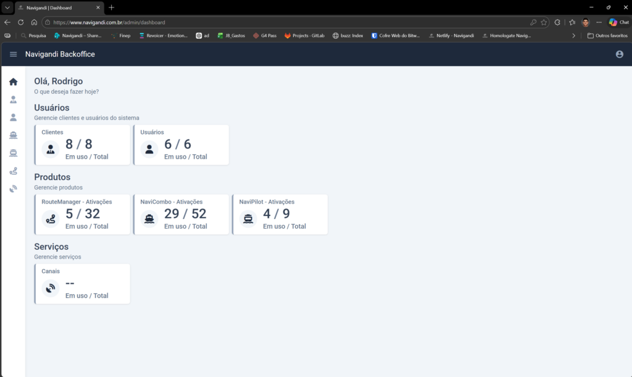Open the saved password key icon
The height and width of the screenshot is (377, 632).
(x=533, y=23)
